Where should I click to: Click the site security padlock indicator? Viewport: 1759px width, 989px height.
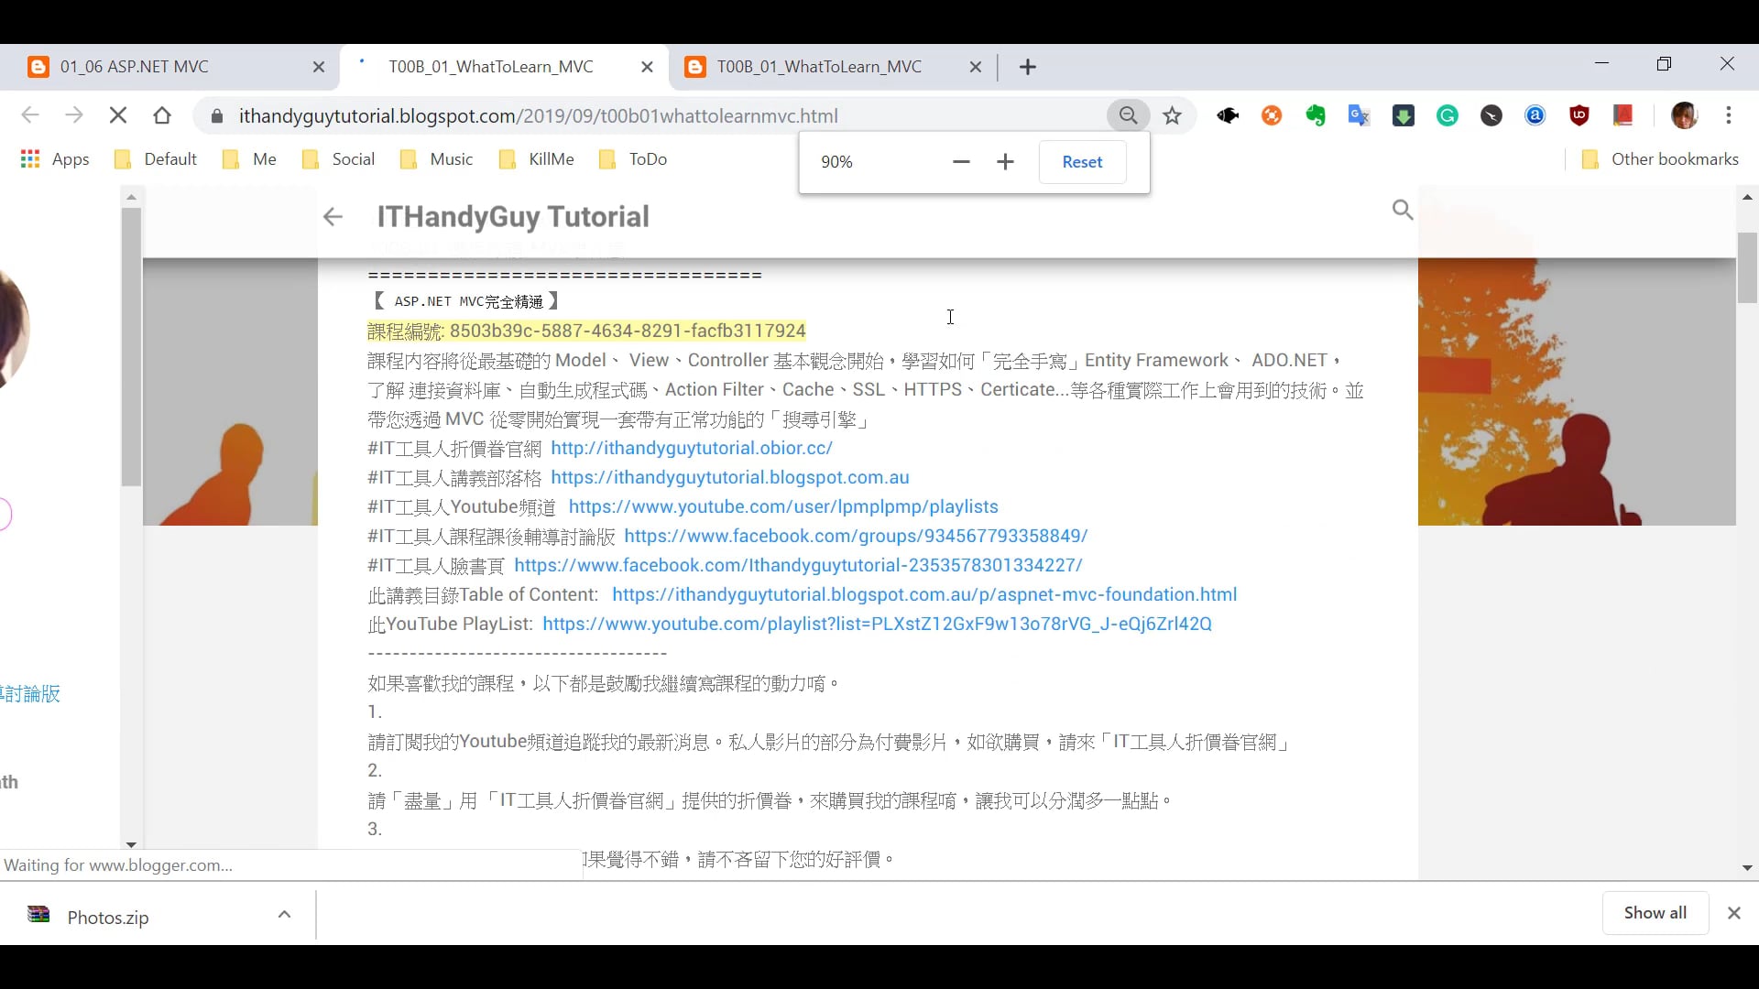[x=217, y=115]
